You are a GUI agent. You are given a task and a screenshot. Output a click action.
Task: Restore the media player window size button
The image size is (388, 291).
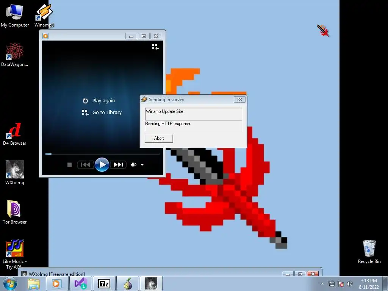click(x=144, y=36)
